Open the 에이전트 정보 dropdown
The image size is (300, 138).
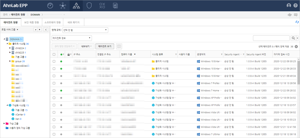[72, 38]
